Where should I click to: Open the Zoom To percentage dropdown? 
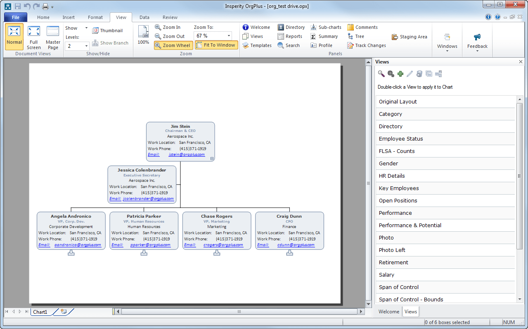(229, 36)
